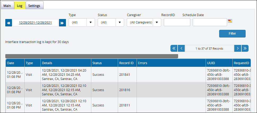This screenshot has height=113, width=257.
Task: Click the Filter button
Action: coord(232,34)
